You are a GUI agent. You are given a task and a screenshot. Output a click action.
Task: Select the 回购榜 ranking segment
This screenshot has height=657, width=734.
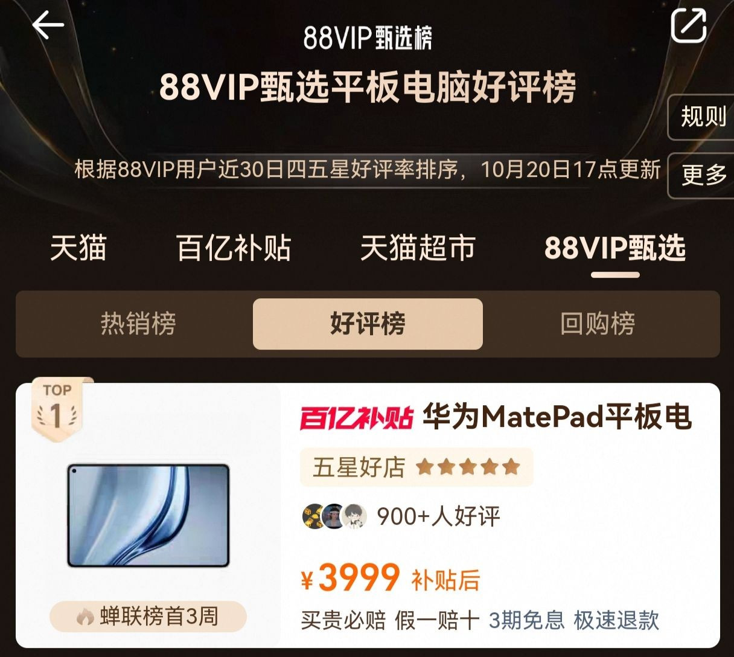(598, 324)
